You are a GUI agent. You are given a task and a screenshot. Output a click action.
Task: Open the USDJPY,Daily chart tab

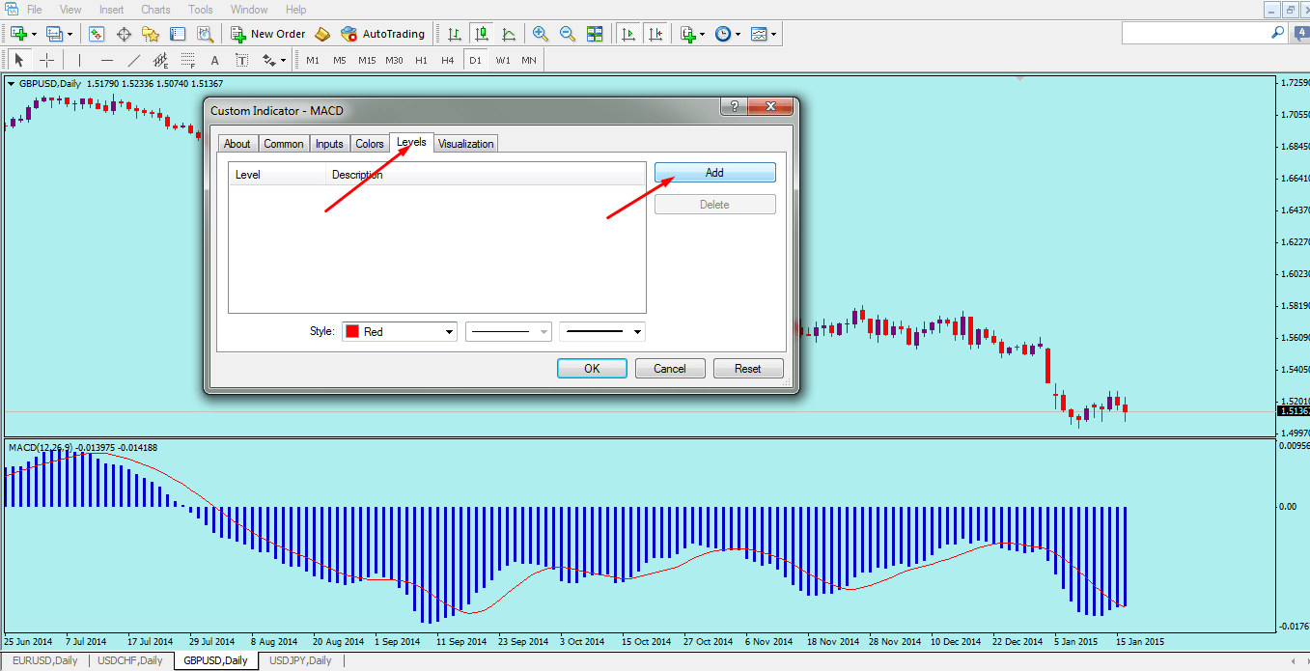tap(300, 661)
